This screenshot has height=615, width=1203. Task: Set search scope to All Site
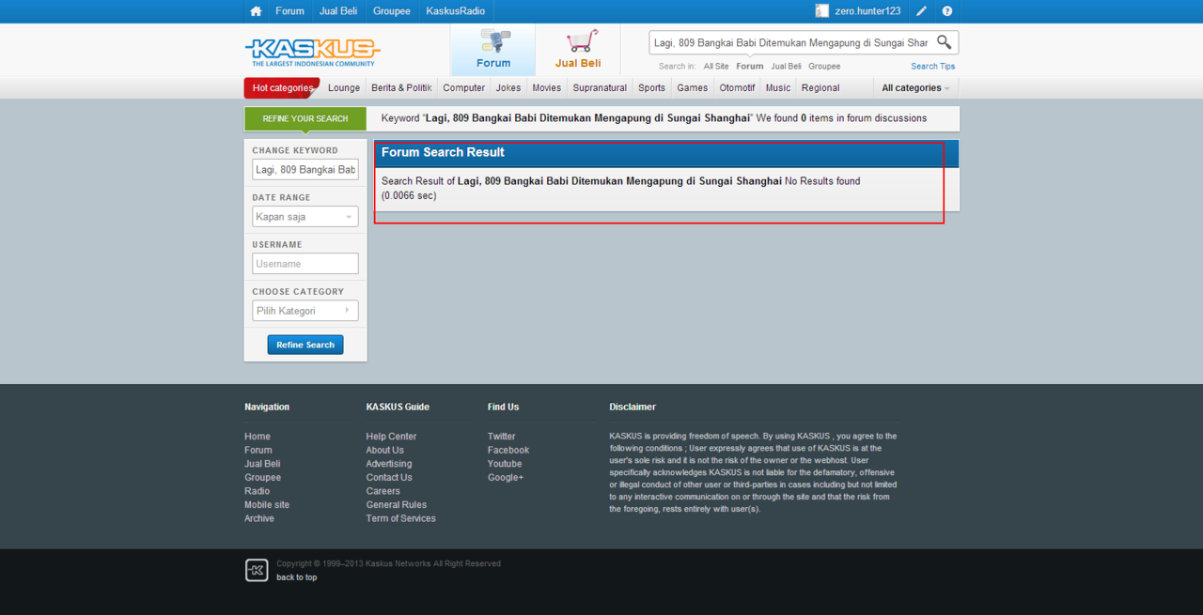(716, 67)
